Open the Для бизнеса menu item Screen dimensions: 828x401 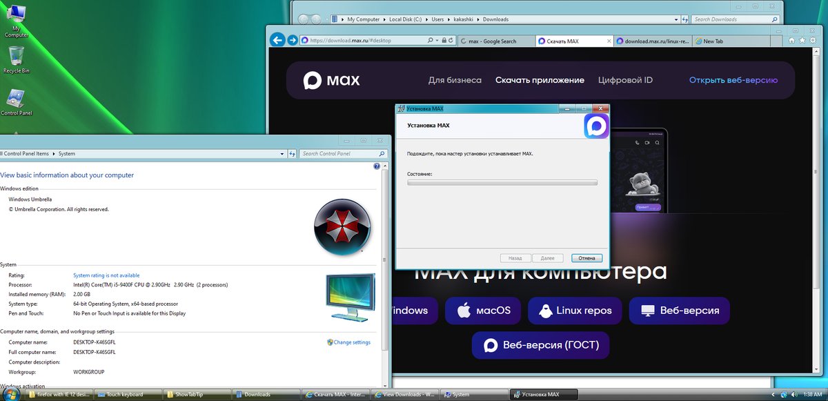pyautogui.click(x=455, y=80)
